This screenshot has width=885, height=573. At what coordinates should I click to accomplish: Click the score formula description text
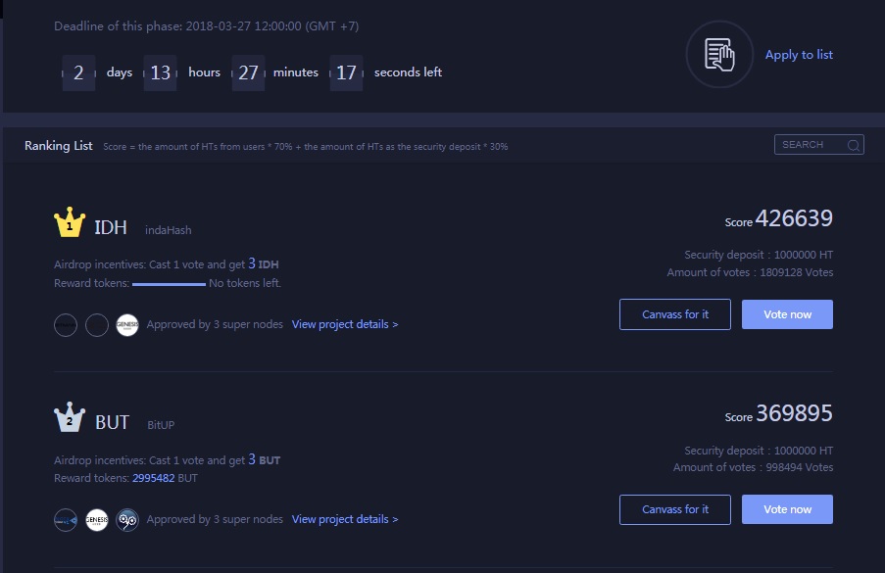306,147
